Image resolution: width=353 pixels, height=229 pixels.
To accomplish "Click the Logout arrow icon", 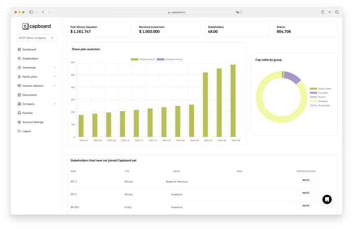I will point(19,131).
